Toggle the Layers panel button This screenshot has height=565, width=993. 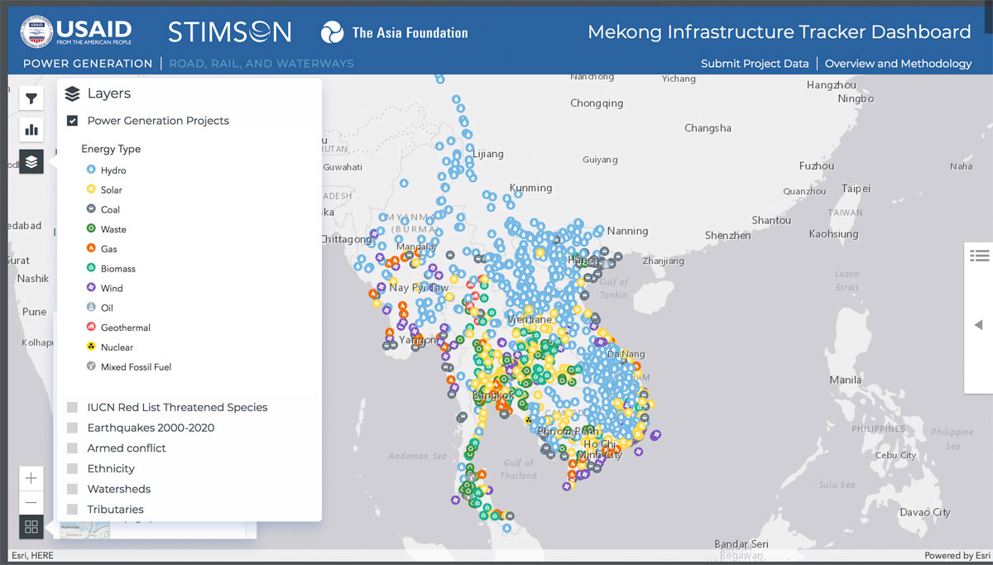31,161
